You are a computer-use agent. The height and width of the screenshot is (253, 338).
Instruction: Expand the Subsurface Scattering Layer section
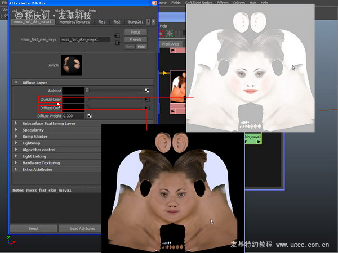16,123
